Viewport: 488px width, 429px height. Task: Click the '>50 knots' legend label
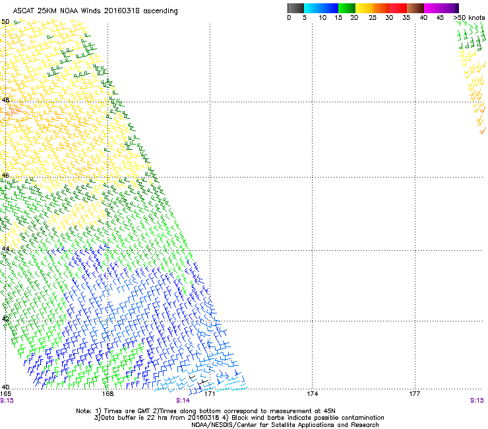[x=469, y=18]
